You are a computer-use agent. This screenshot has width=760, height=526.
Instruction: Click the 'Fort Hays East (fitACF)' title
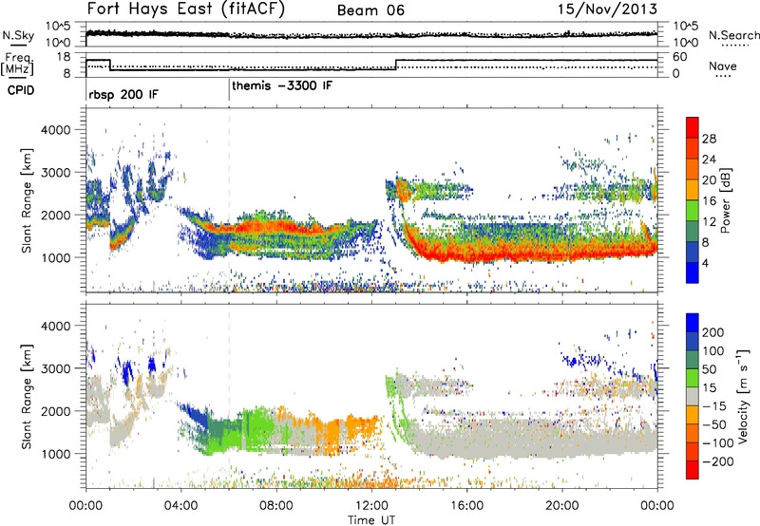(186, 9)
